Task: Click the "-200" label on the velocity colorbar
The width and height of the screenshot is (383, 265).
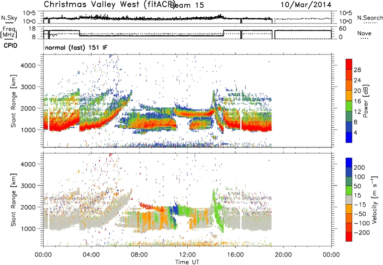Action: point(361,232)
